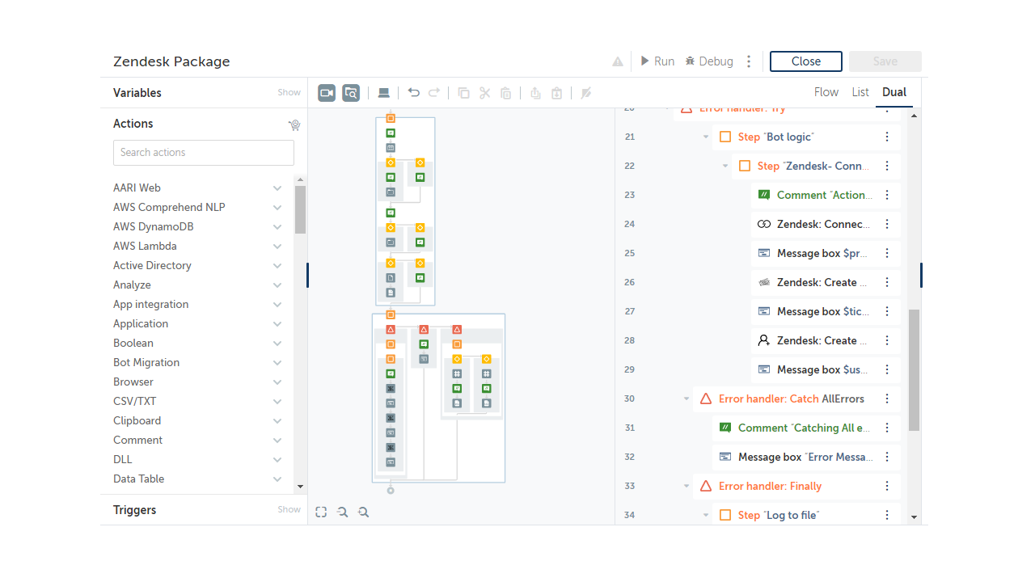This screenshot has height=582, width=1035.
Task: Collapse the Error handler: Catch AllErrors block
Action: tap(686, 399)
